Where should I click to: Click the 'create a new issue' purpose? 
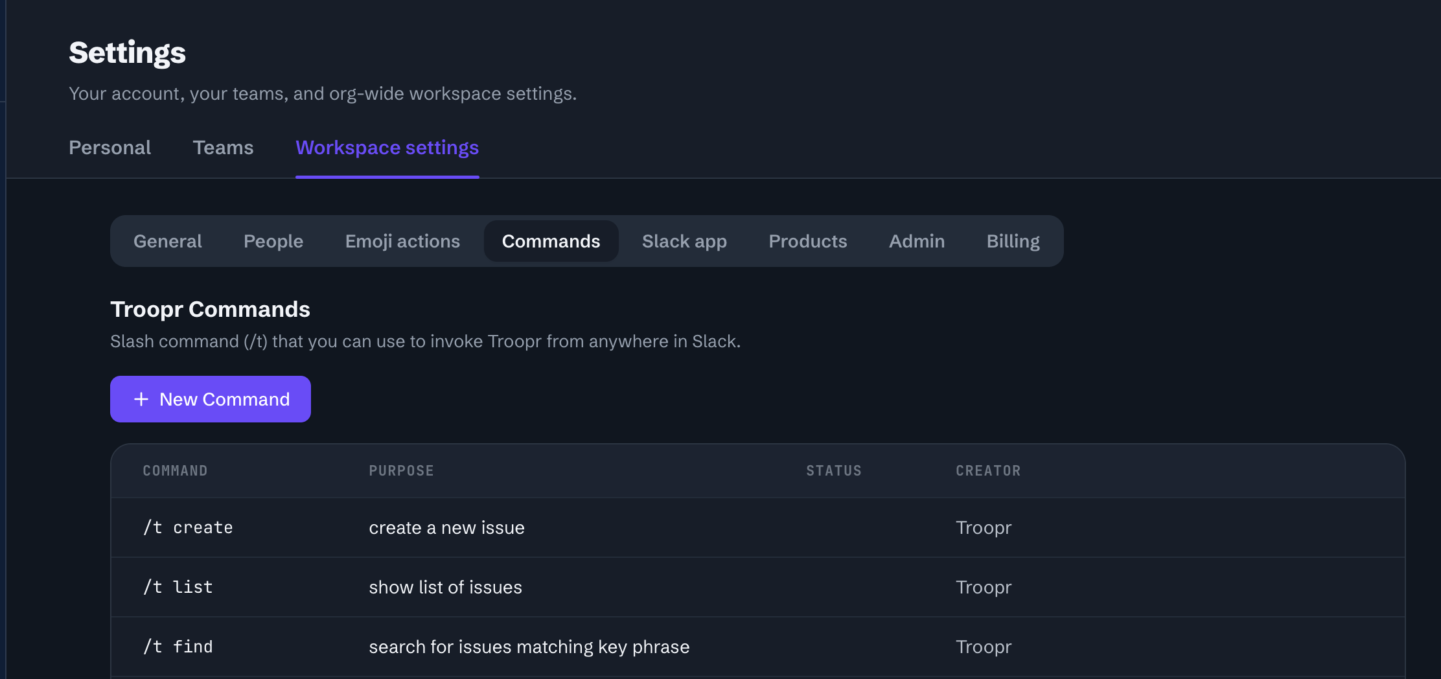(x=446, y=527)
